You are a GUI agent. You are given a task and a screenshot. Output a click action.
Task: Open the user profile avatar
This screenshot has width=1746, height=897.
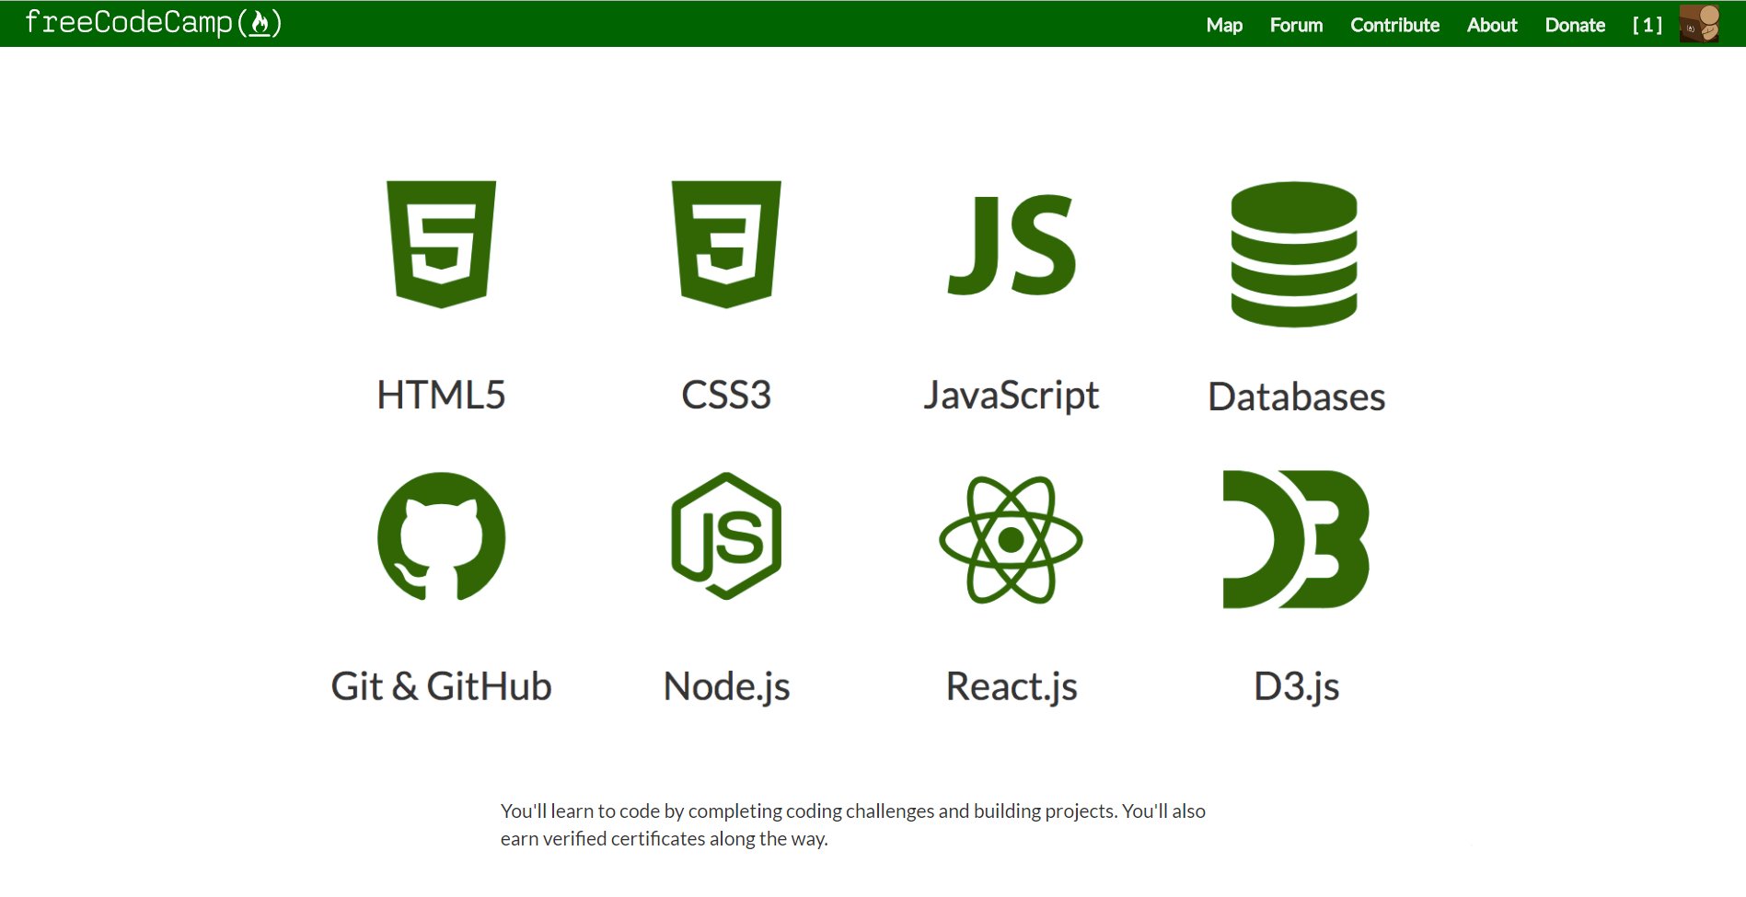[x=1699, y=24]
